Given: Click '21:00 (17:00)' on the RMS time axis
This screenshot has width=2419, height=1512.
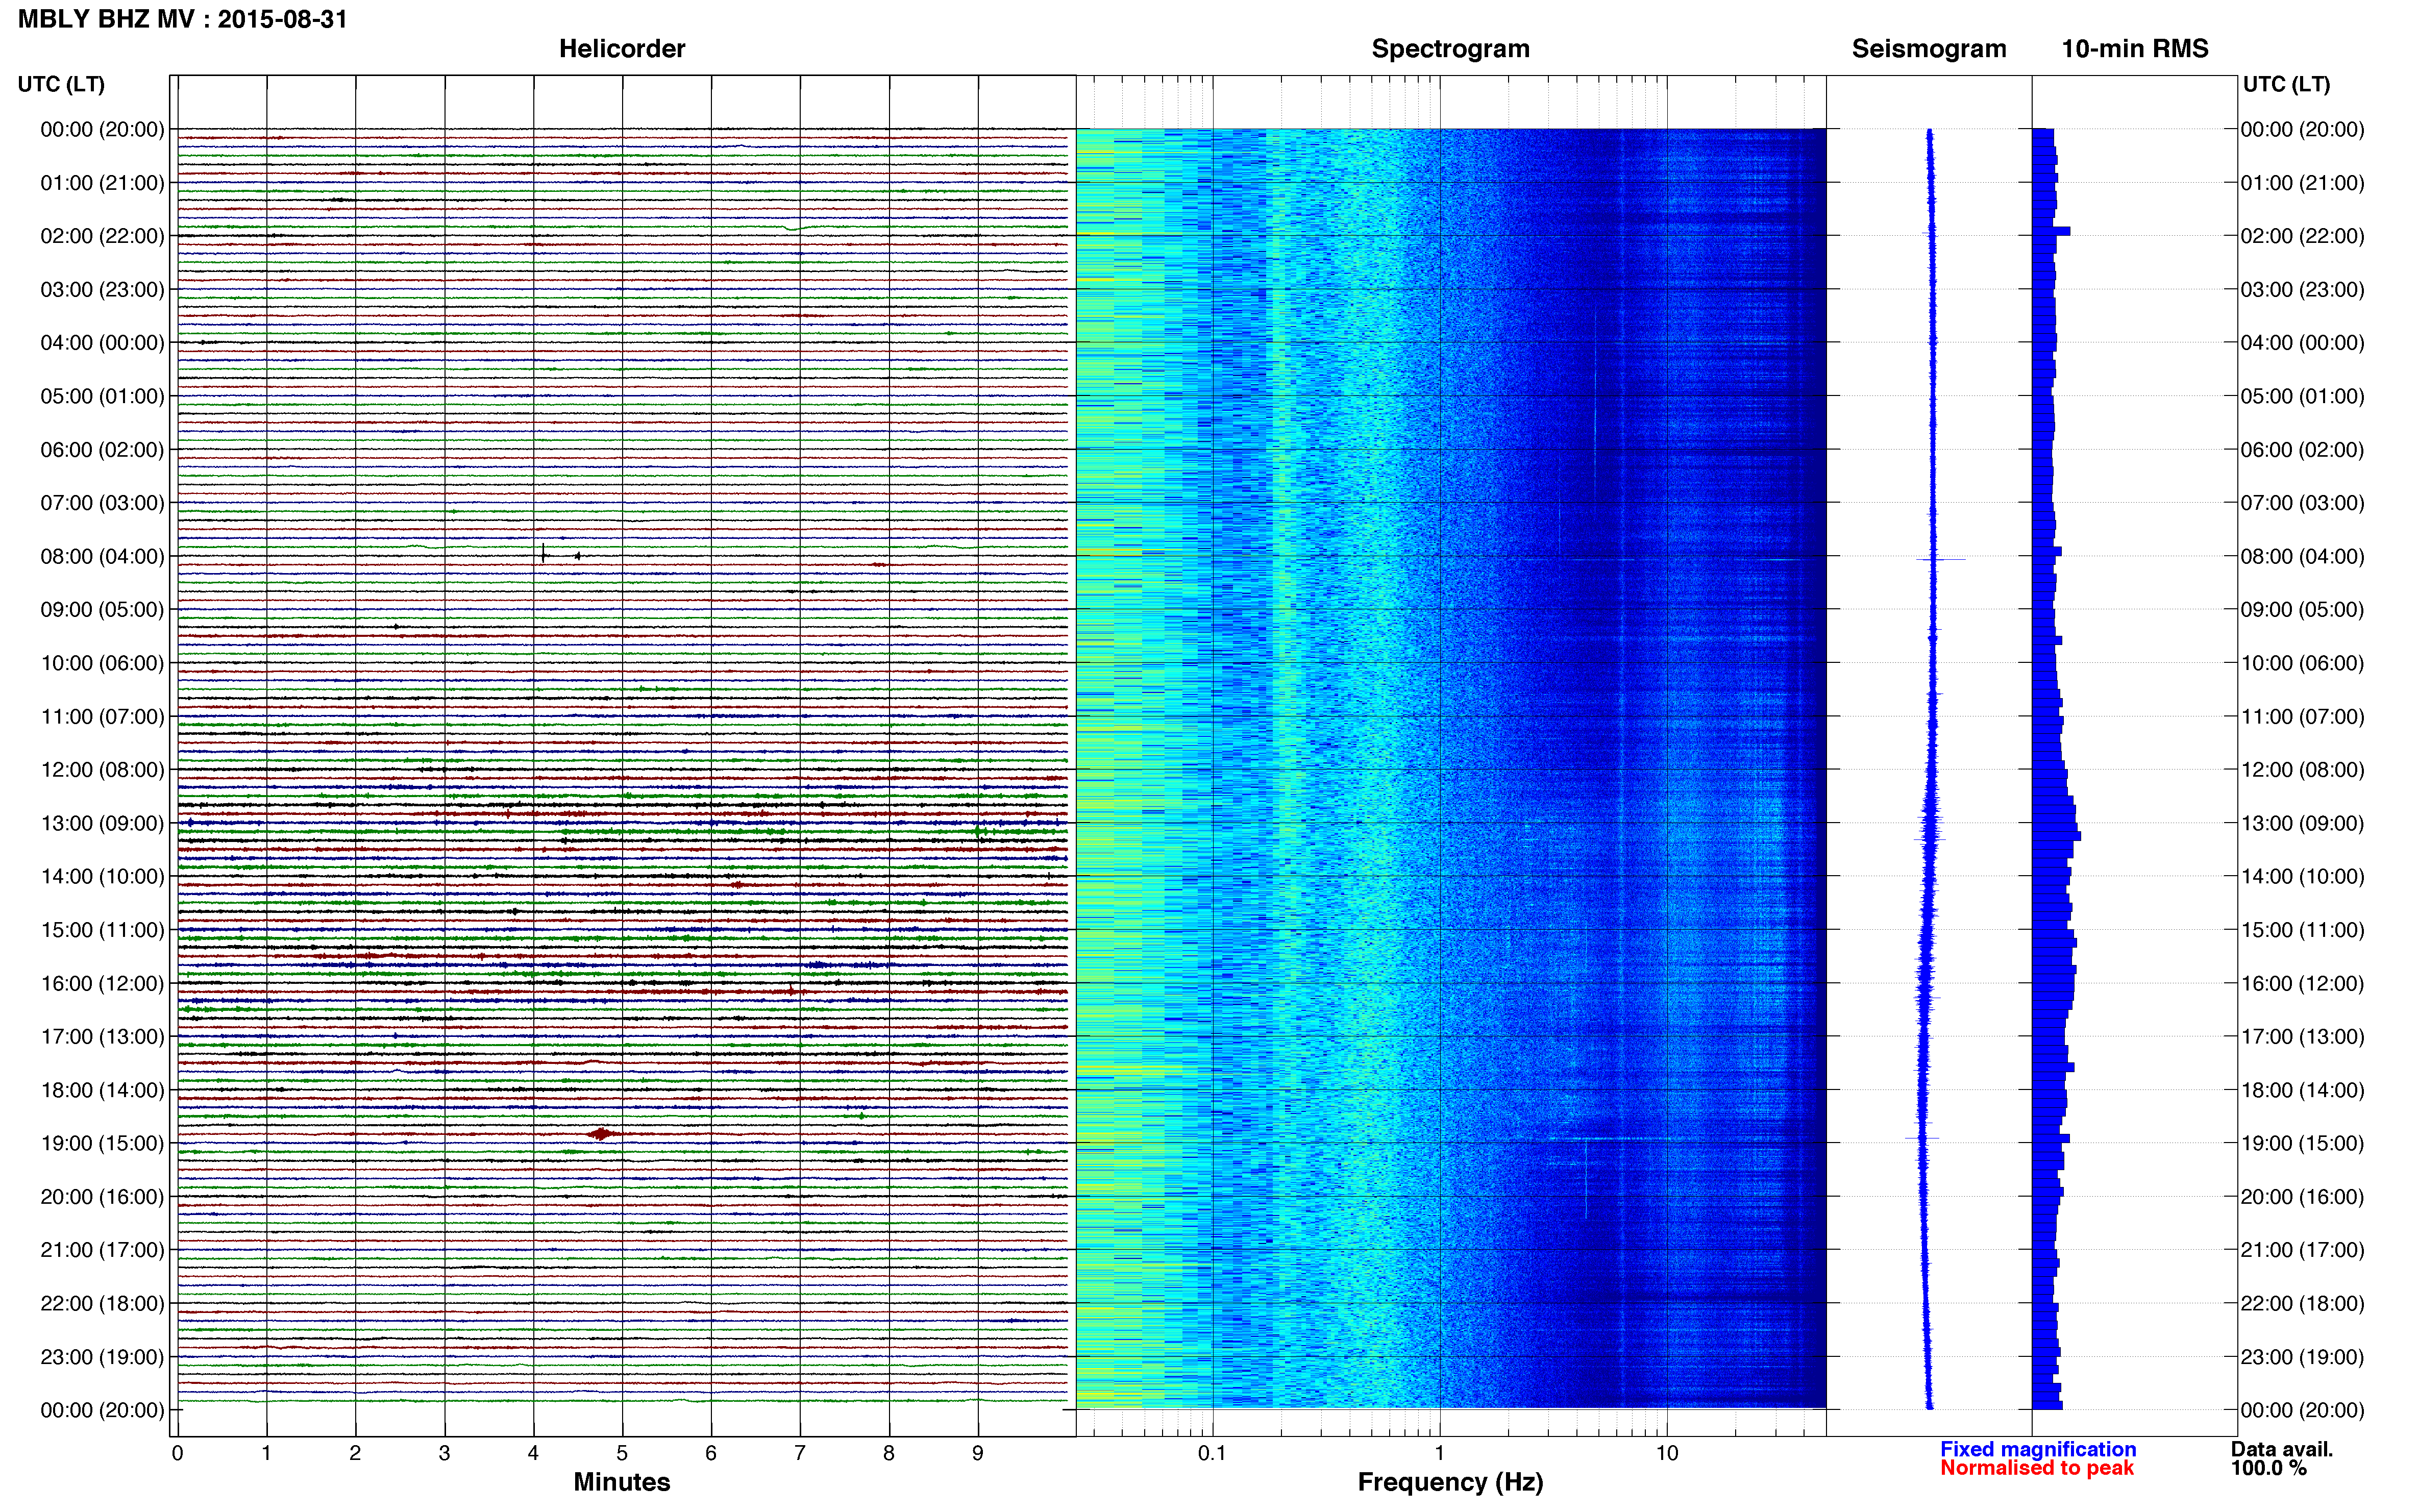Looking at the screenshot, I should point(2302,1250).
